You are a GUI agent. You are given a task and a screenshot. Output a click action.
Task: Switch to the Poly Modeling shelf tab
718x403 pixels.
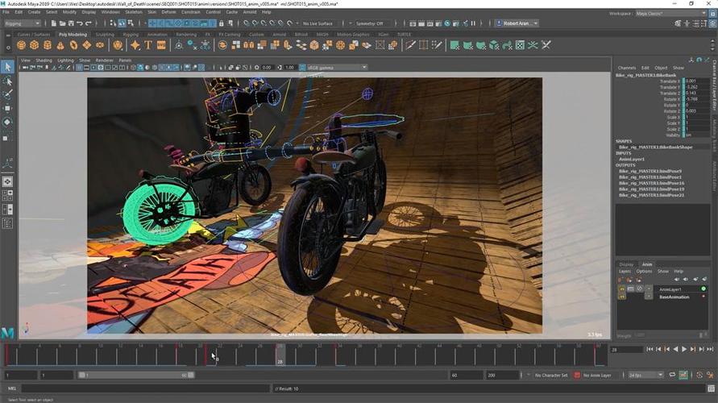tap(73, 35)
